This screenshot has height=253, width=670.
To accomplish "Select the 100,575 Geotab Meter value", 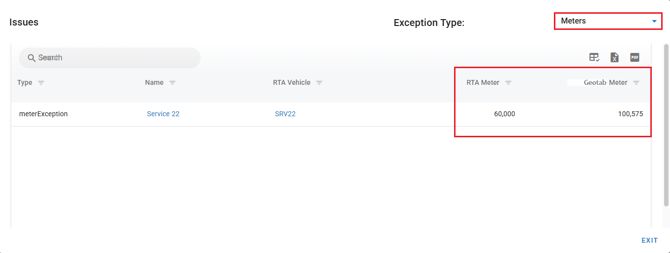I will (x=630, y=114).
